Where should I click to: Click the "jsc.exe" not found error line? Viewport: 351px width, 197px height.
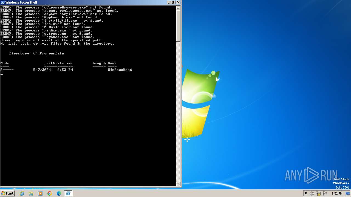[43, 24]
